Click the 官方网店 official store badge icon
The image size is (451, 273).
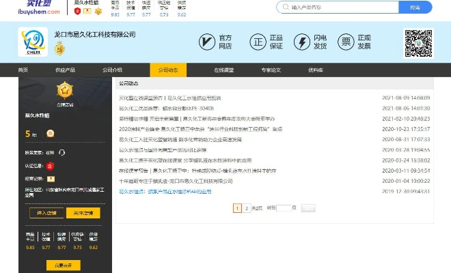click(206, 42)
